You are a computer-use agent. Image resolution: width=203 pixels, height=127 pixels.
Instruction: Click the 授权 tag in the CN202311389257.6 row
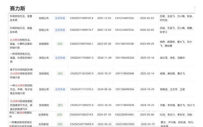(60, 105)
